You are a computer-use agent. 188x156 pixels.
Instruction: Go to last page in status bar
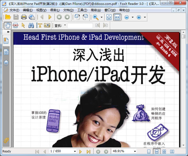(88, 152)
